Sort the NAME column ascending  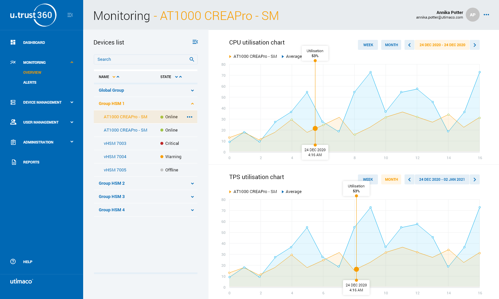point(118,77)
